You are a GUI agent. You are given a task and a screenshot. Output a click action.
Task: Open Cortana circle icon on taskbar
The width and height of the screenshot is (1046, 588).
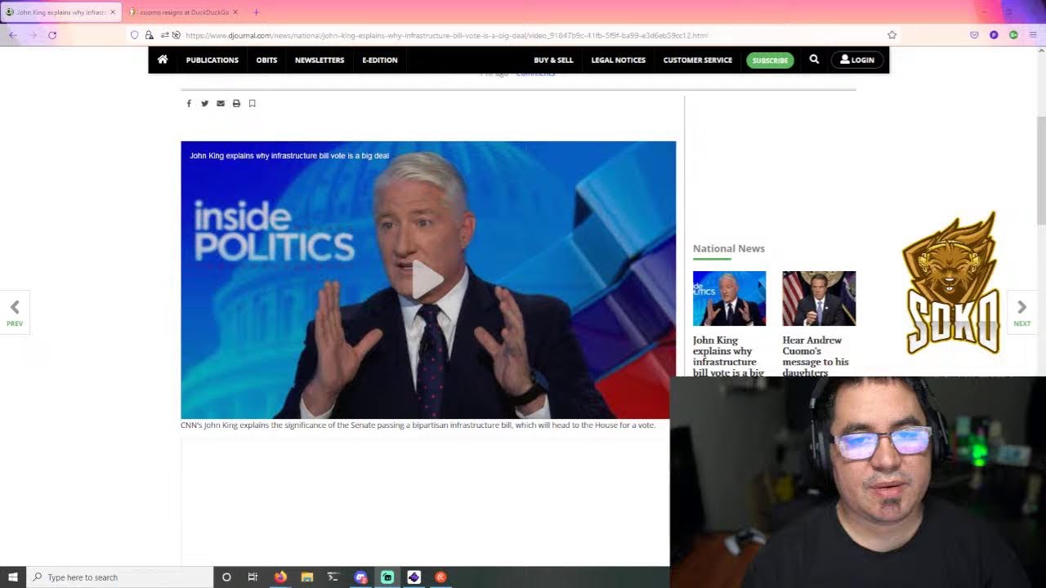click(x=226, y=577)
